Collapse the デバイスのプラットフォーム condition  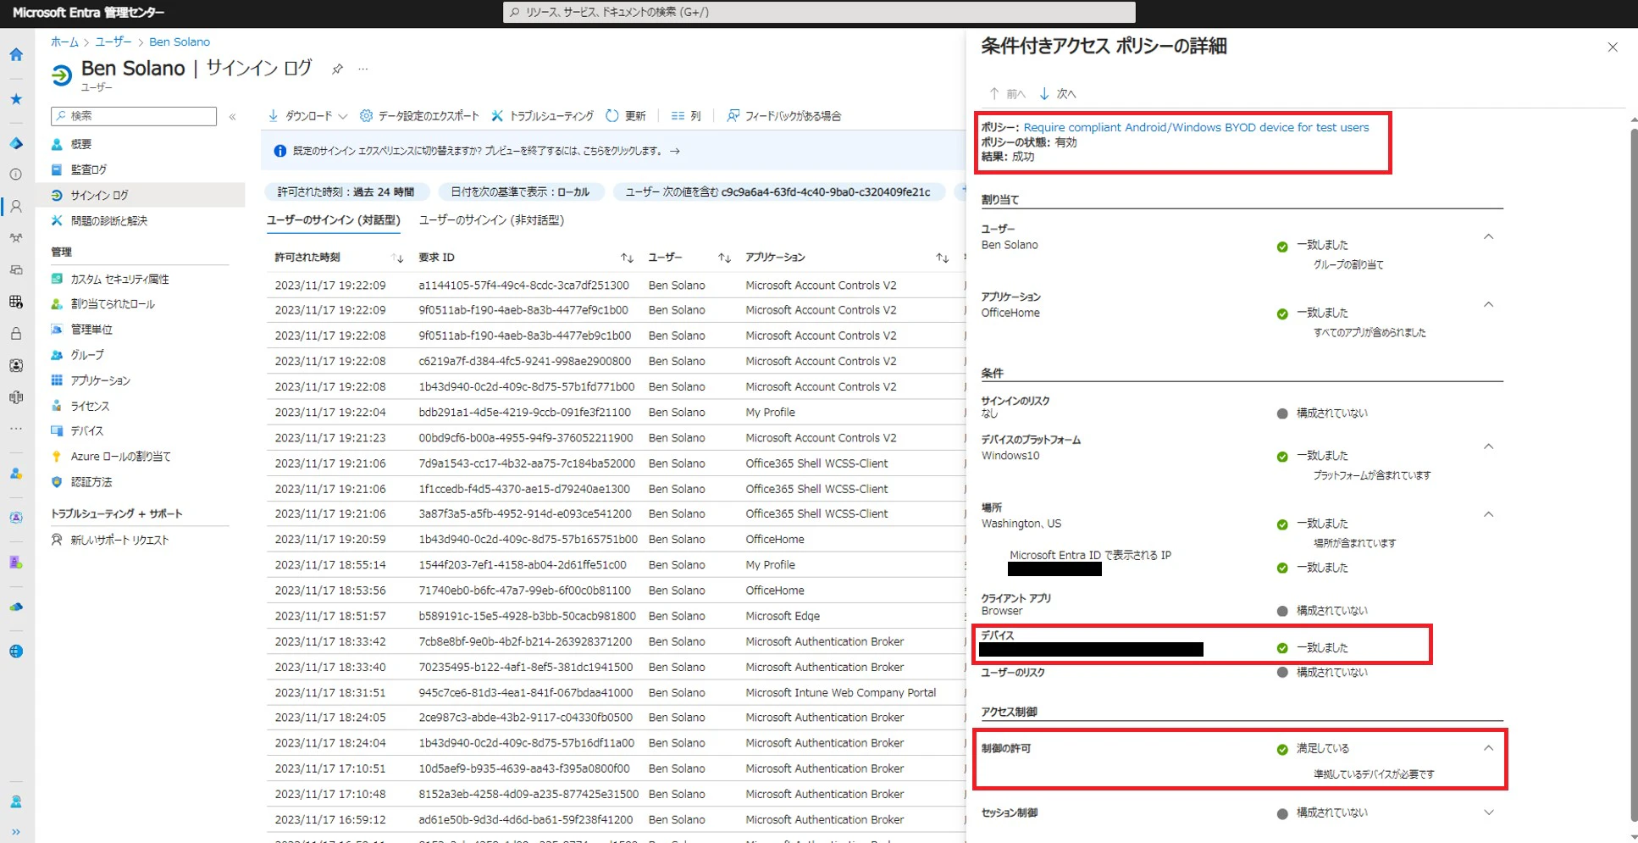[1488, 447]
